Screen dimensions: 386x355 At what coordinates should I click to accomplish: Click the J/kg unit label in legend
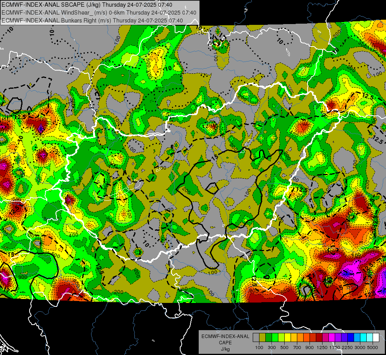tap(225, 349)
